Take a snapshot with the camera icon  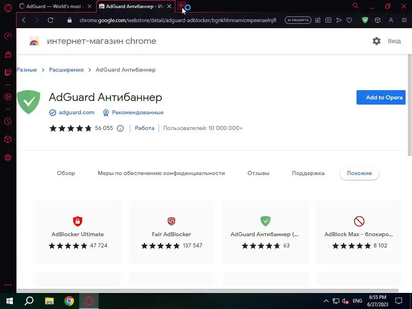click(328, 20)
